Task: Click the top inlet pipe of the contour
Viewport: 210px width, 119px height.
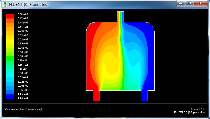Action: click(121, 17)
